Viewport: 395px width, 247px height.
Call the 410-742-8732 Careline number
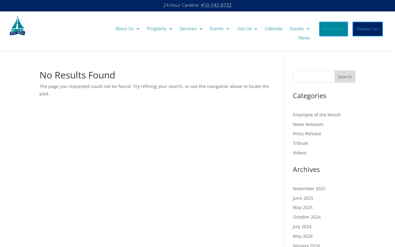216,5
